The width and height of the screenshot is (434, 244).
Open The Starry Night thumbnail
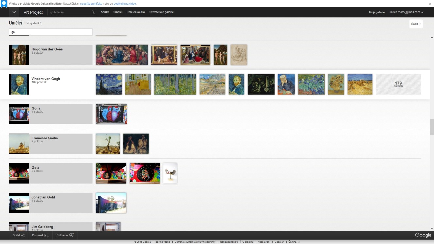point(109,84)
